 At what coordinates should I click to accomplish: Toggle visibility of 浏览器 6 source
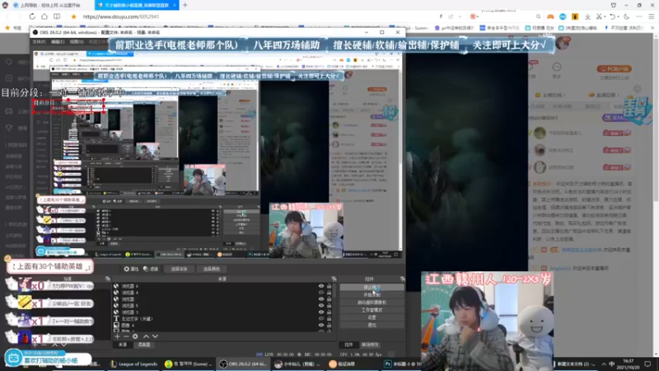[x=321, y=286]
